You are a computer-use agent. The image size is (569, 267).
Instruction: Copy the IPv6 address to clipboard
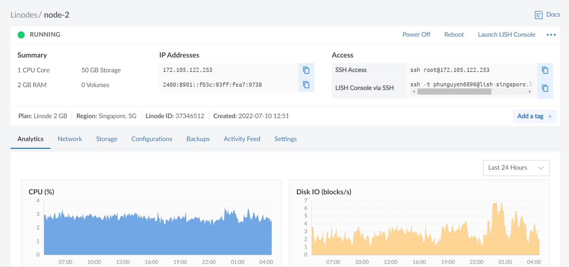pos(306,85)
